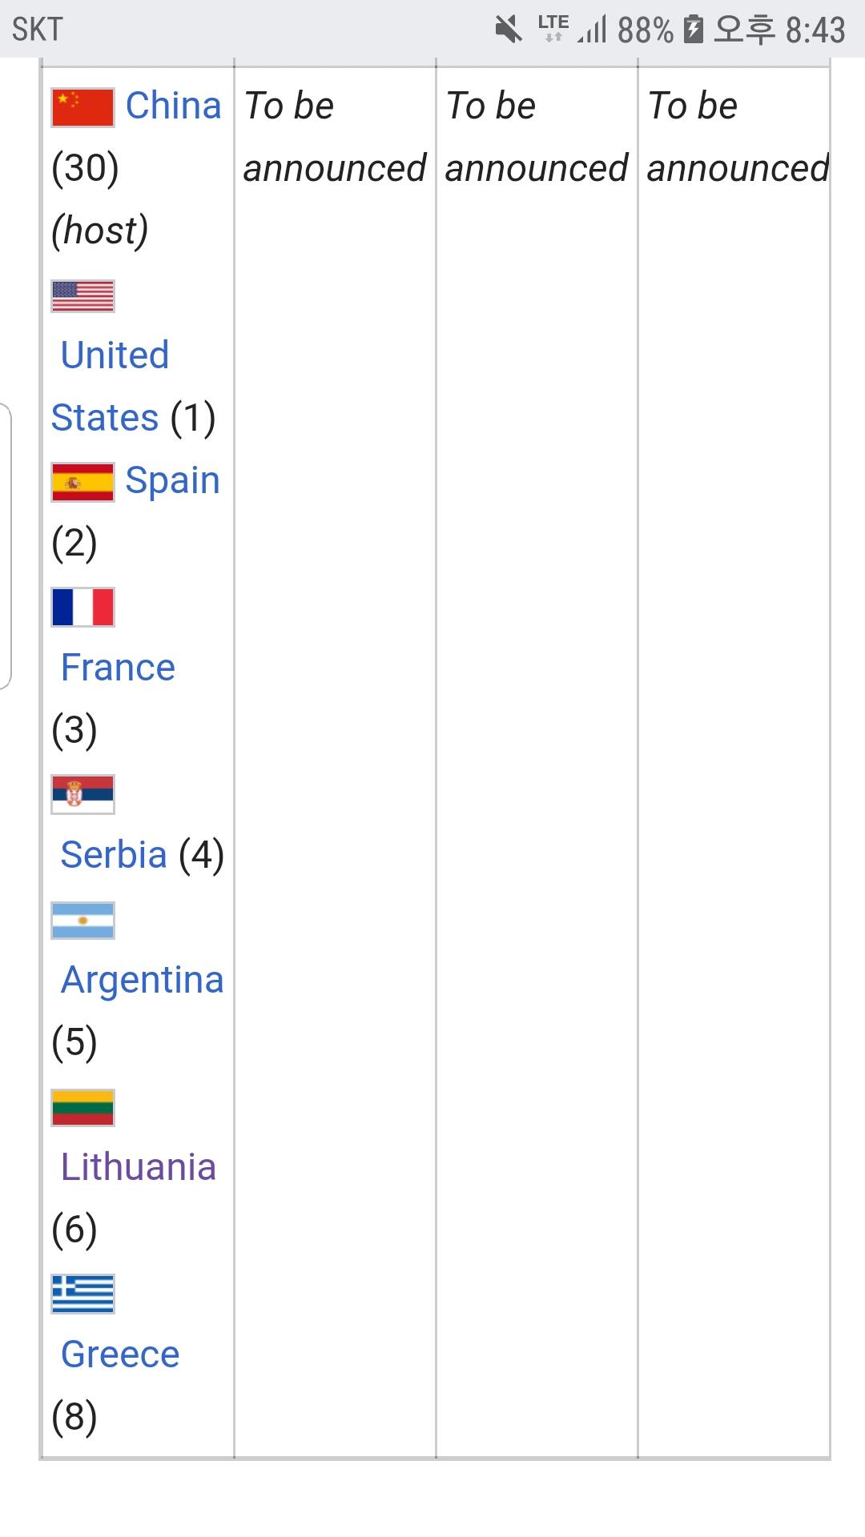Open the visited Lithuania link
Screen dimensions: 865x1537
(x=138, y=1167)
